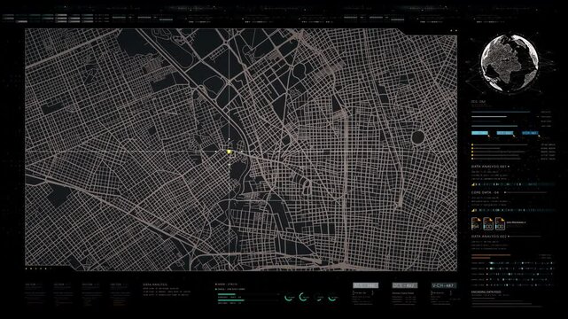
Task: Click the long orange progress bar
Action: 491,255
